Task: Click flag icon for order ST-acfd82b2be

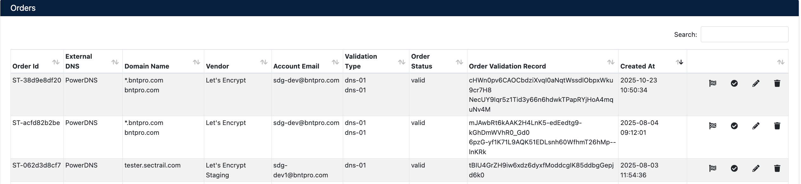Action: coord(713,126)
